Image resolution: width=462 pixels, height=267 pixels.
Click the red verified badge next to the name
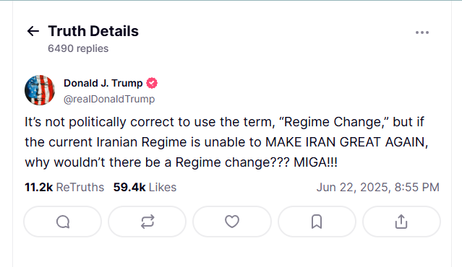[x=152, y=83]
